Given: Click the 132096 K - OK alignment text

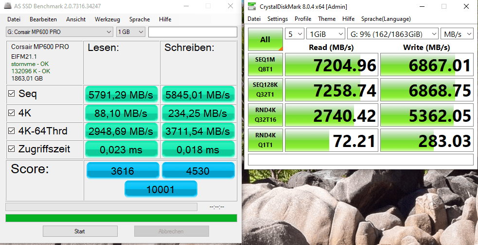Looking at the screenshot, I should pos(31,71).
